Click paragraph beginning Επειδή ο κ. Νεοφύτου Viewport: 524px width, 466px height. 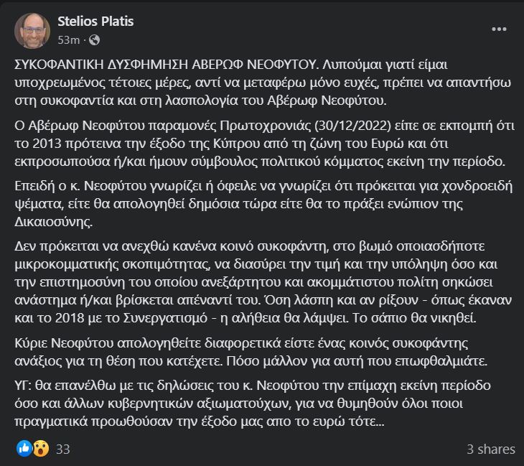click(x=263, y=204)
